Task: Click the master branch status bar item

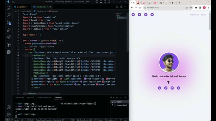Action: point(16,120)
